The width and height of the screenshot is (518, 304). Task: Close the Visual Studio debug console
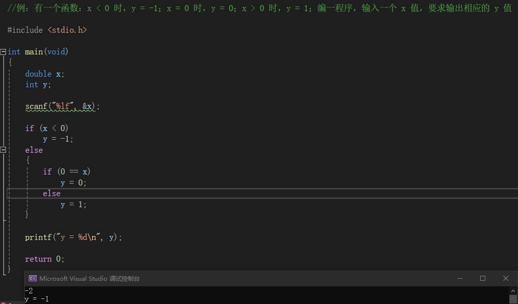[x=506, y=279]
